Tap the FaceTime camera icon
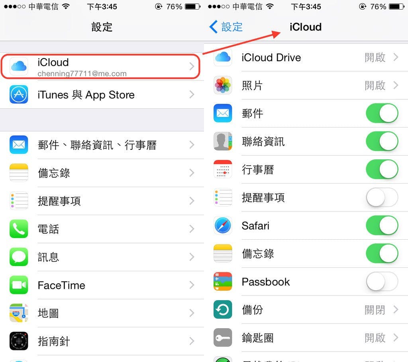408x362 pixels. click(x=19, y=285)
